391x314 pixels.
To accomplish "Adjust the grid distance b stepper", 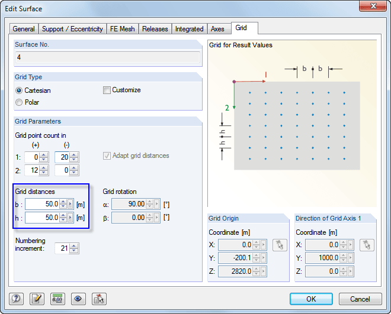I will click(63, 204).
